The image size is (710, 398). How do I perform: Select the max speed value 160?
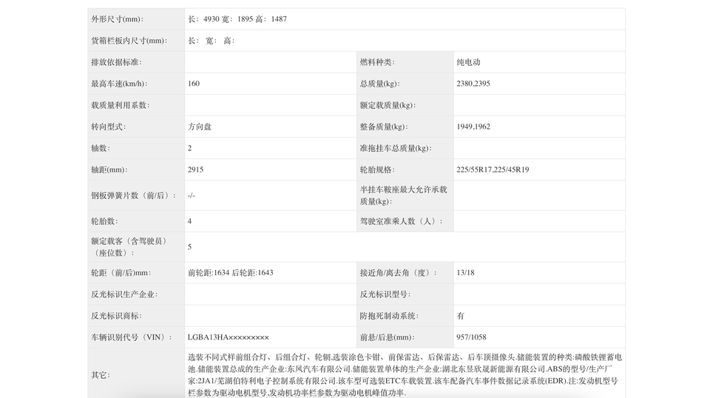pos(194,84)
